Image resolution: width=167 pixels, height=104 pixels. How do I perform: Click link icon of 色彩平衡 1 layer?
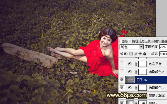coord(136,64)
